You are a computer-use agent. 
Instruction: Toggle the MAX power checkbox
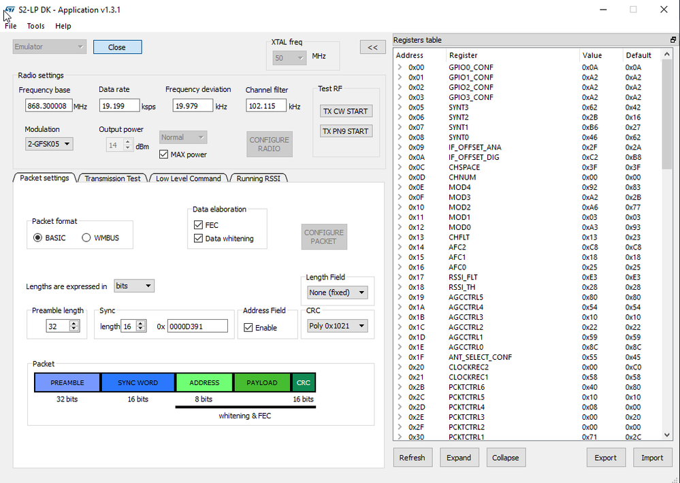tap(163, 154)
